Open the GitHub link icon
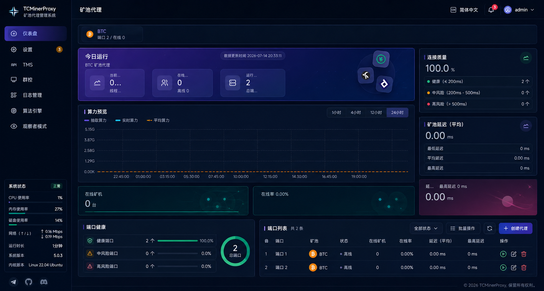 [x=29, y=282]
